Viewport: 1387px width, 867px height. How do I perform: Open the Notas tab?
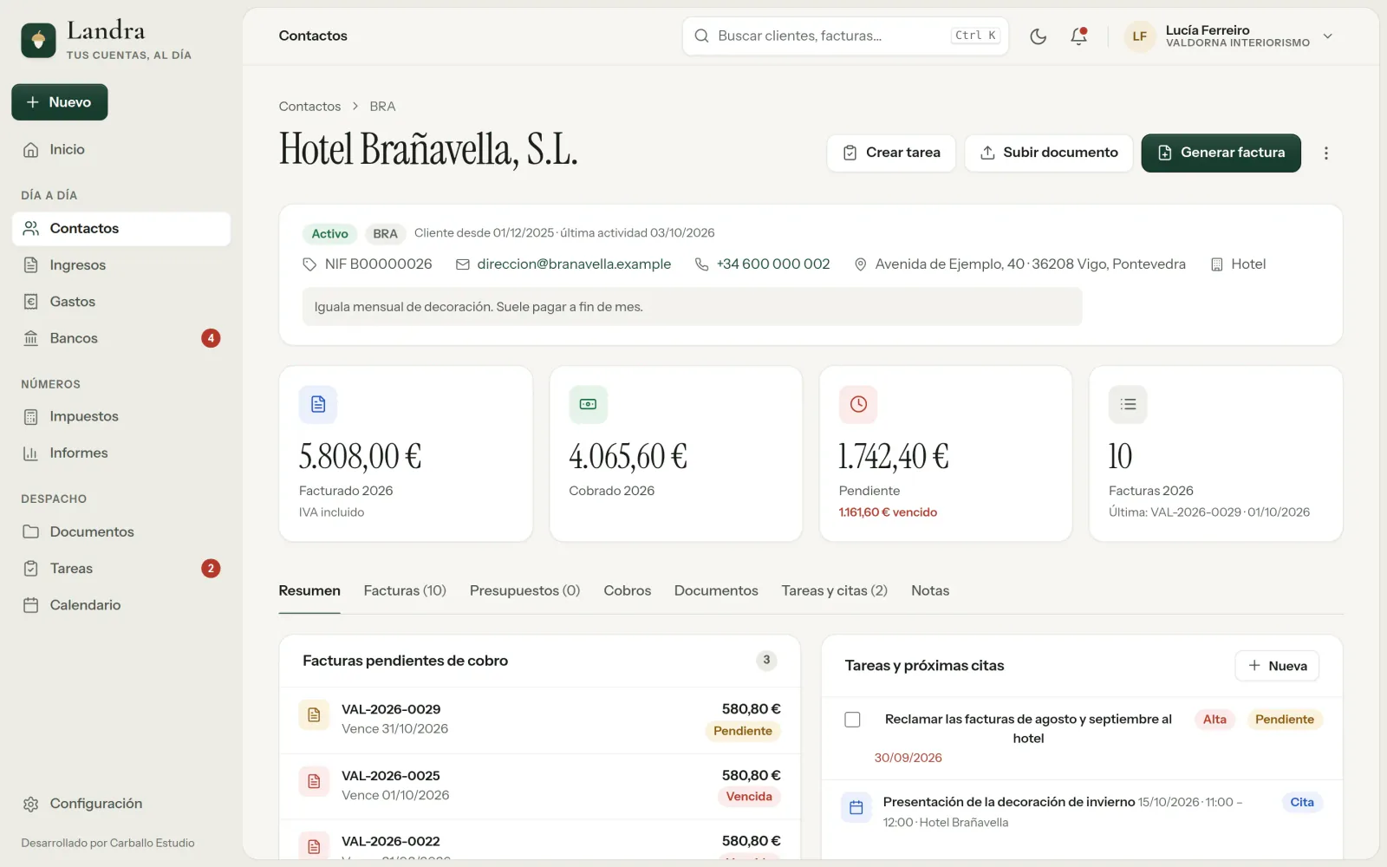(930, 590)
